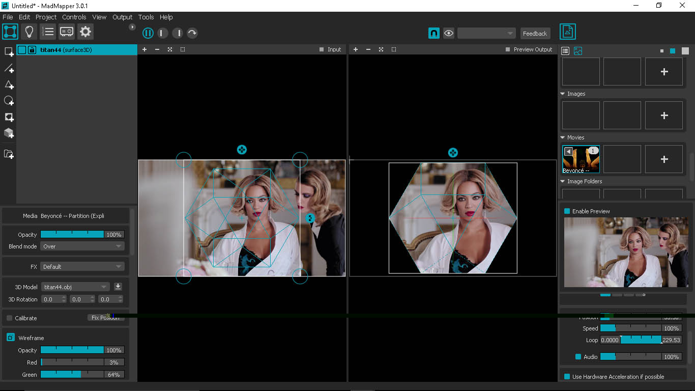Screen dimensions: 695x391
Task: Open the Tools menu
Action: tap(146, 17)
